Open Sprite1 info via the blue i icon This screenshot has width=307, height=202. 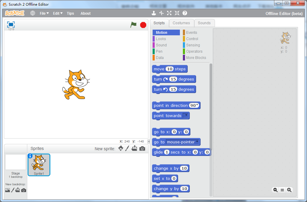pyautogui.click(x=30, y=156)
